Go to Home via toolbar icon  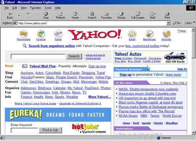coord(75,15)
